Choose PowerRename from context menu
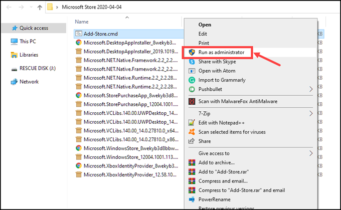This screenshot has width=341, height=210. (214, 199)
